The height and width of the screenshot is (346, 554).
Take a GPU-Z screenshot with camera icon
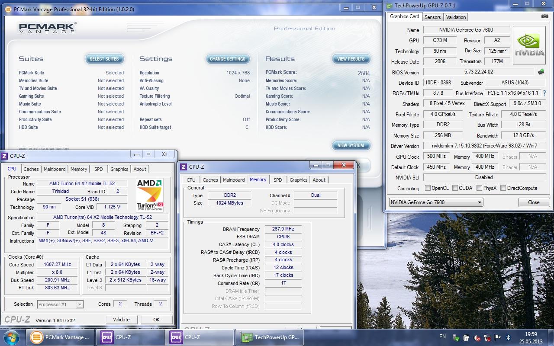click(x=544, y=16)
